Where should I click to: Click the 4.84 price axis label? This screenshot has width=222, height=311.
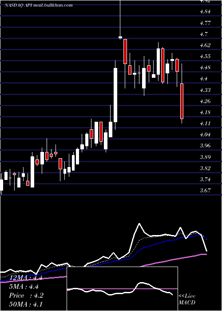pos(205,12)
